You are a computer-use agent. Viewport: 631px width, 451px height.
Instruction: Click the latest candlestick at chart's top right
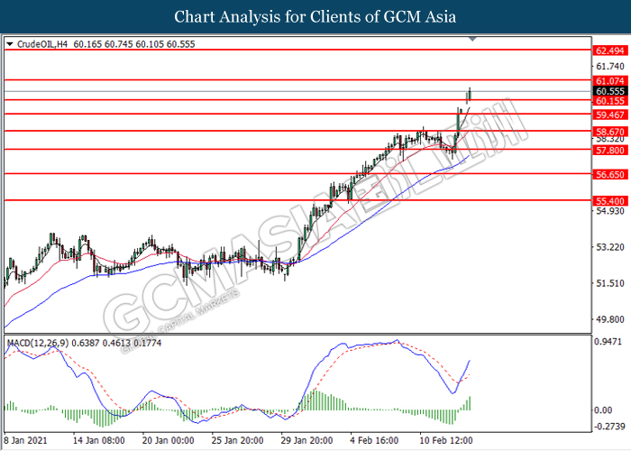(470, 93)
